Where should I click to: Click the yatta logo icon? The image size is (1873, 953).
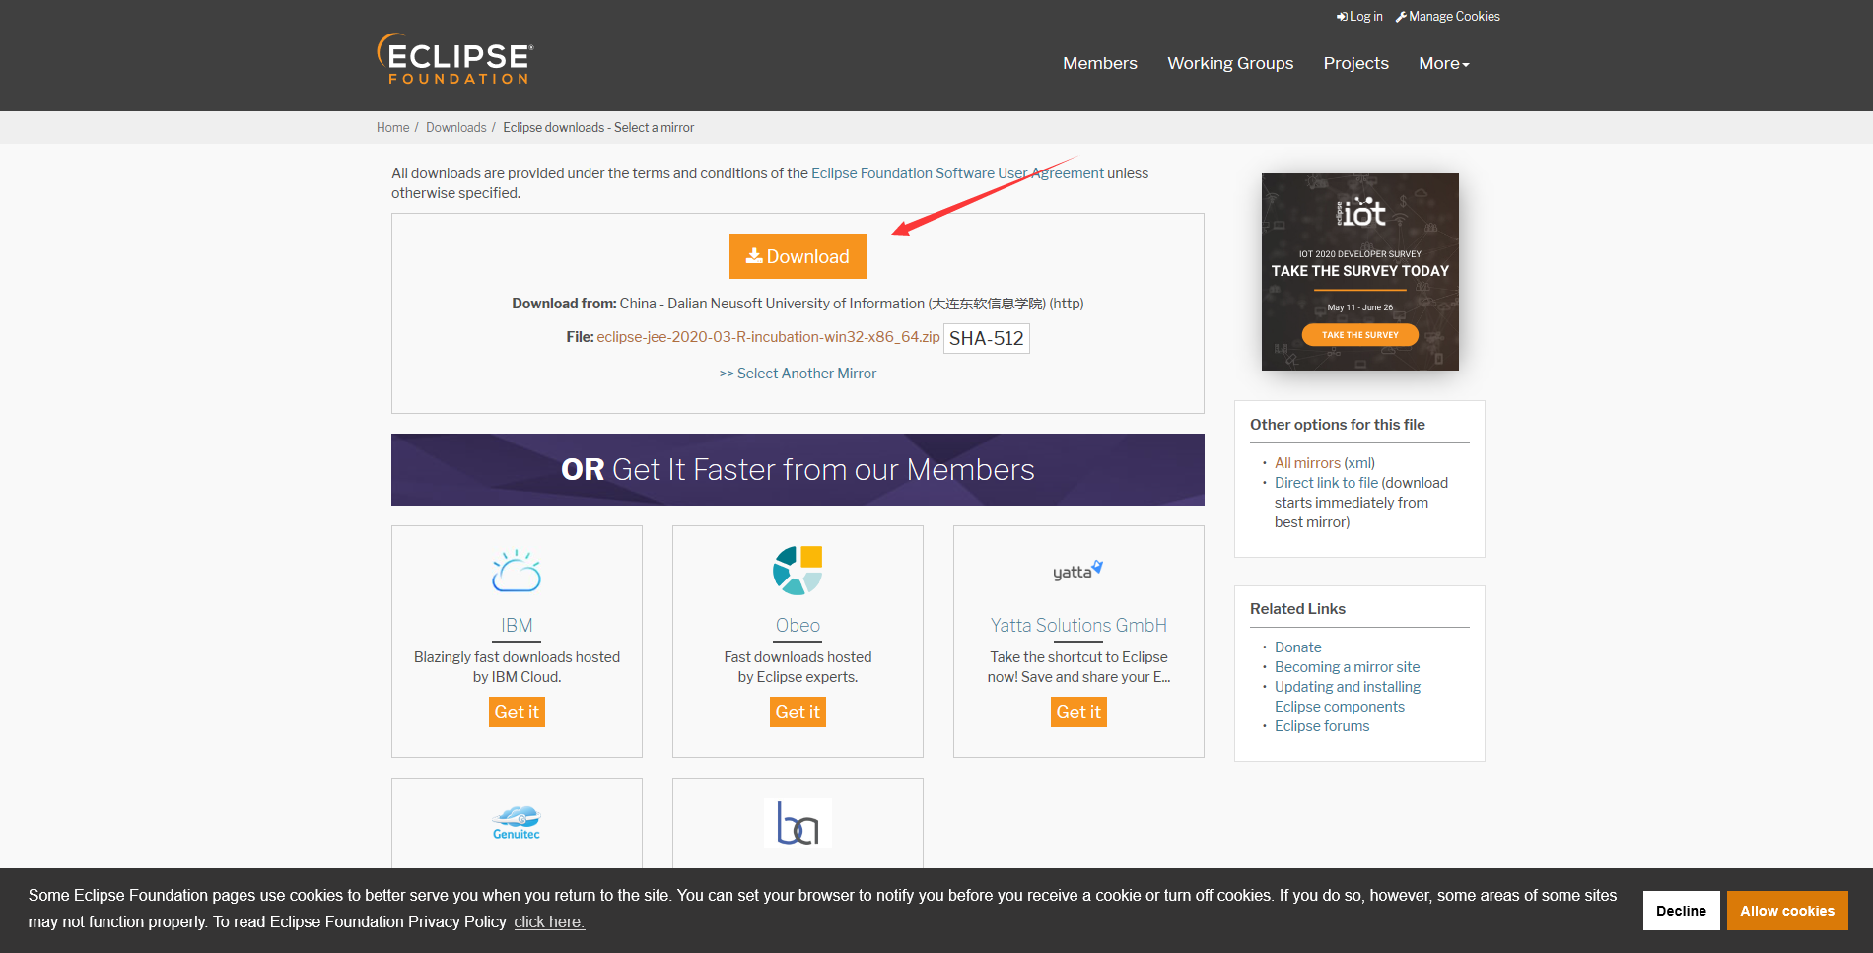[1077, 571]
